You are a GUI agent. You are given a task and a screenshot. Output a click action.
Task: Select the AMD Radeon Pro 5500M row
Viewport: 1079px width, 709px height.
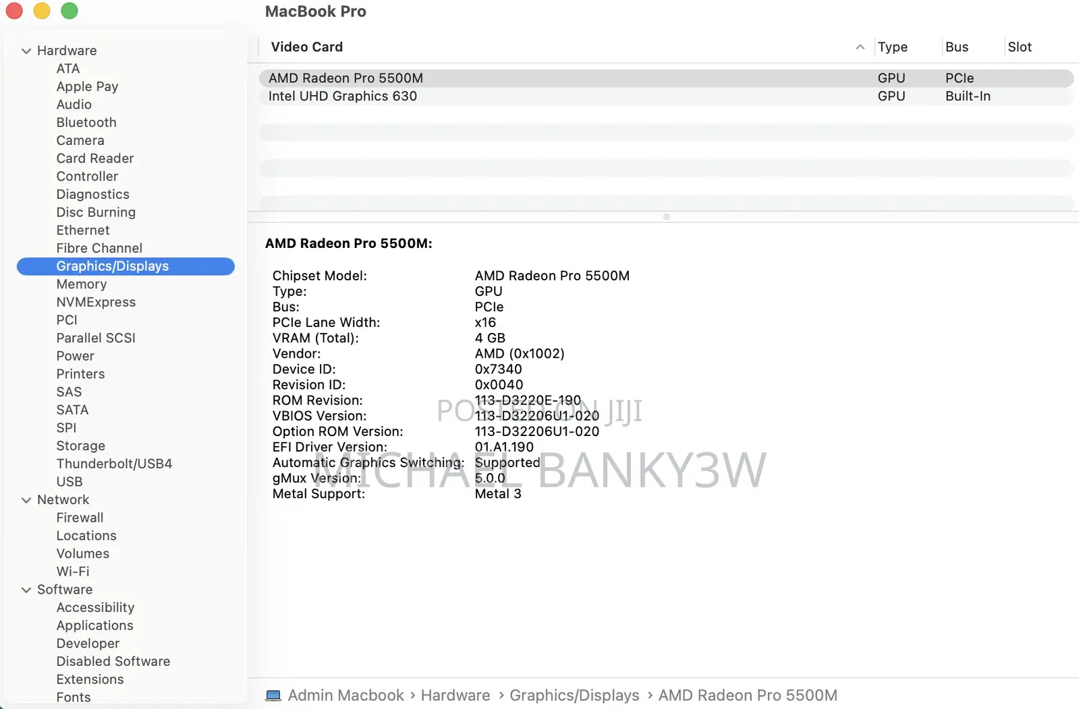click(666, 78)
